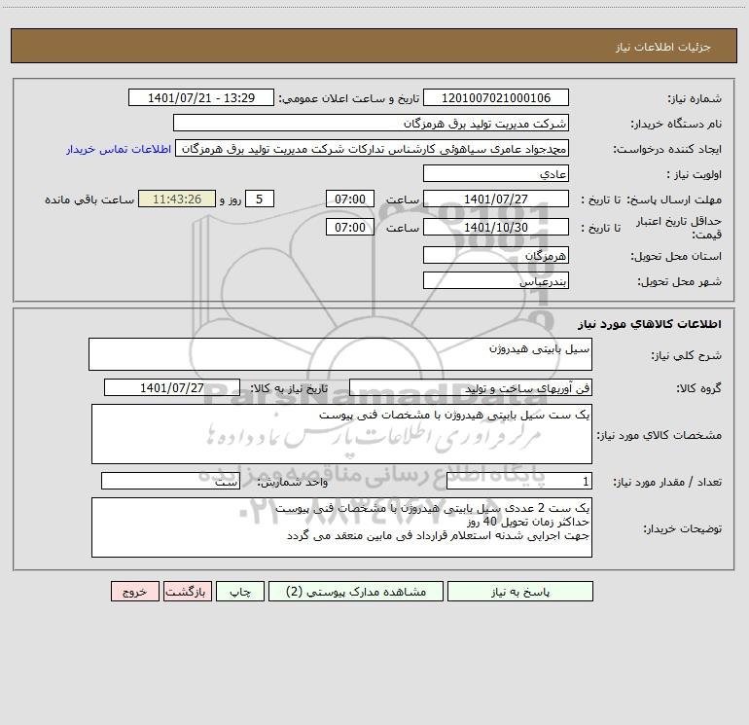Click remaining days field showing 5
Viewport: 749px width, 725px height.
pyautogui.click(x=260, y=199)
